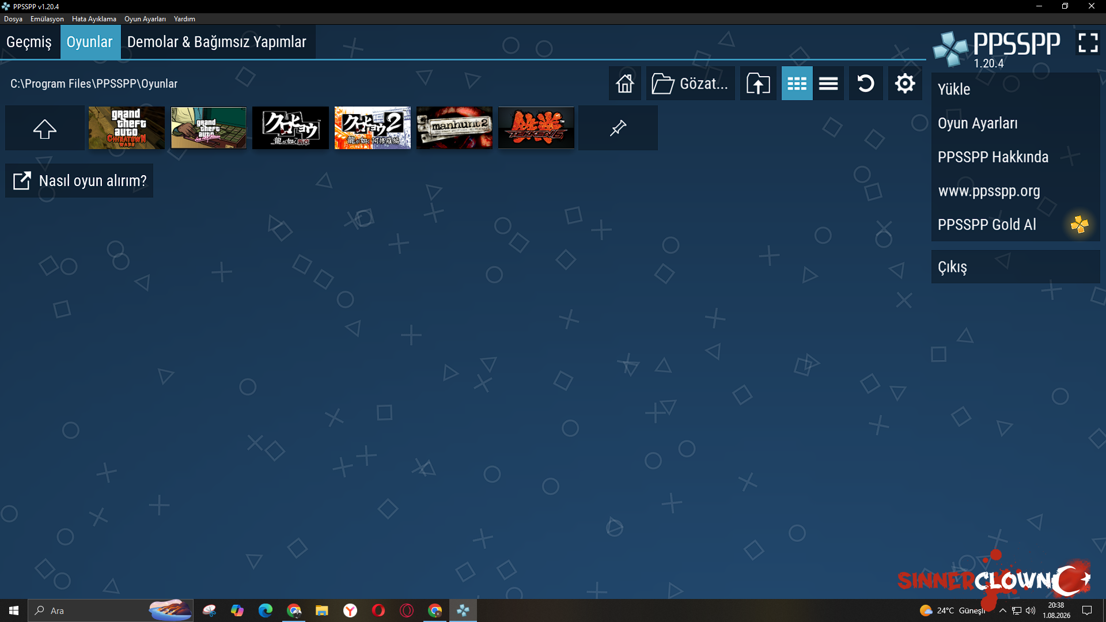Launch Grand Theft Auto Vice City Stories

pyautogui.click(x=209, y=128)
